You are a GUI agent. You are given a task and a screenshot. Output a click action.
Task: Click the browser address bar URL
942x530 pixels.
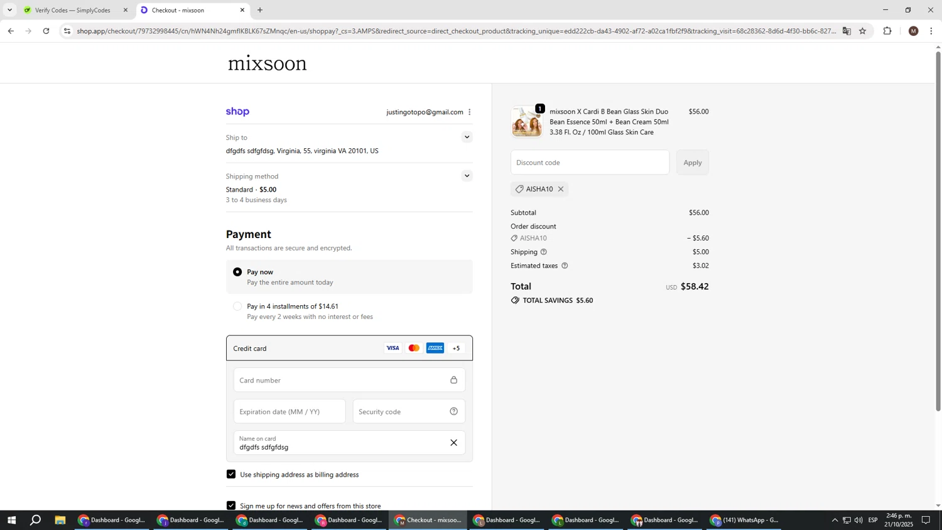point(455,31)
